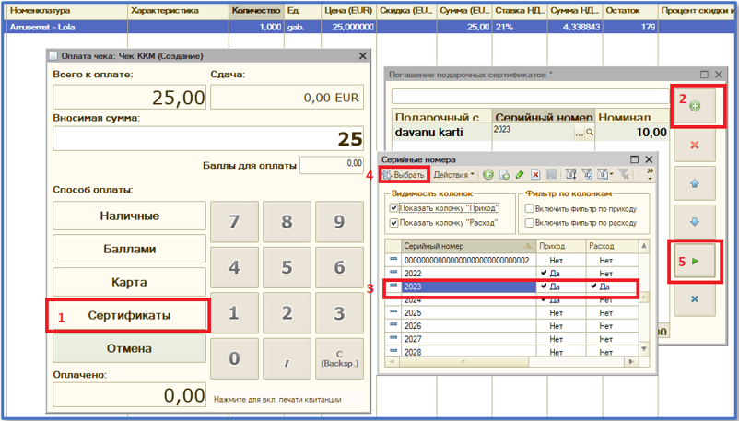
Task: Uncheck Показать колонку "Расход" checkbox
Action: coord(396,223)
